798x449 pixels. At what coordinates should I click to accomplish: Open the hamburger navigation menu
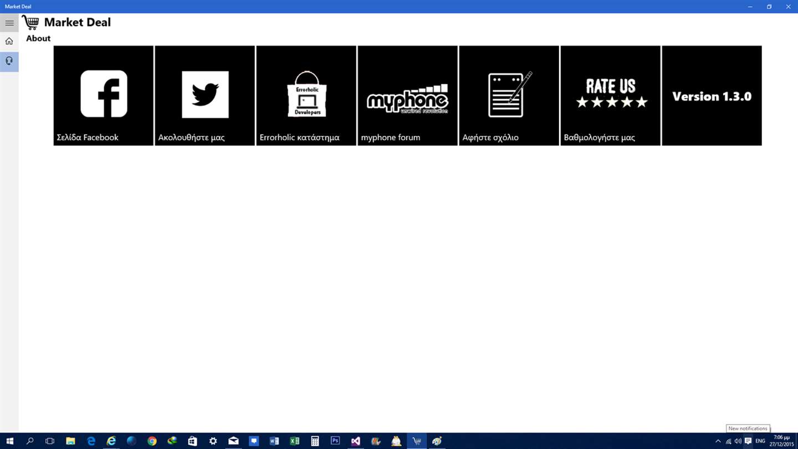click(9, 23)
